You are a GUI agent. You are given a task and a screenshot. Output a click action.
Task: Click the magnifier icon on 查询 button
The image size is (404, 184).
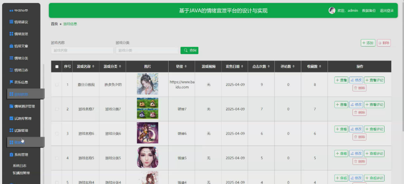tap(186, 50)
